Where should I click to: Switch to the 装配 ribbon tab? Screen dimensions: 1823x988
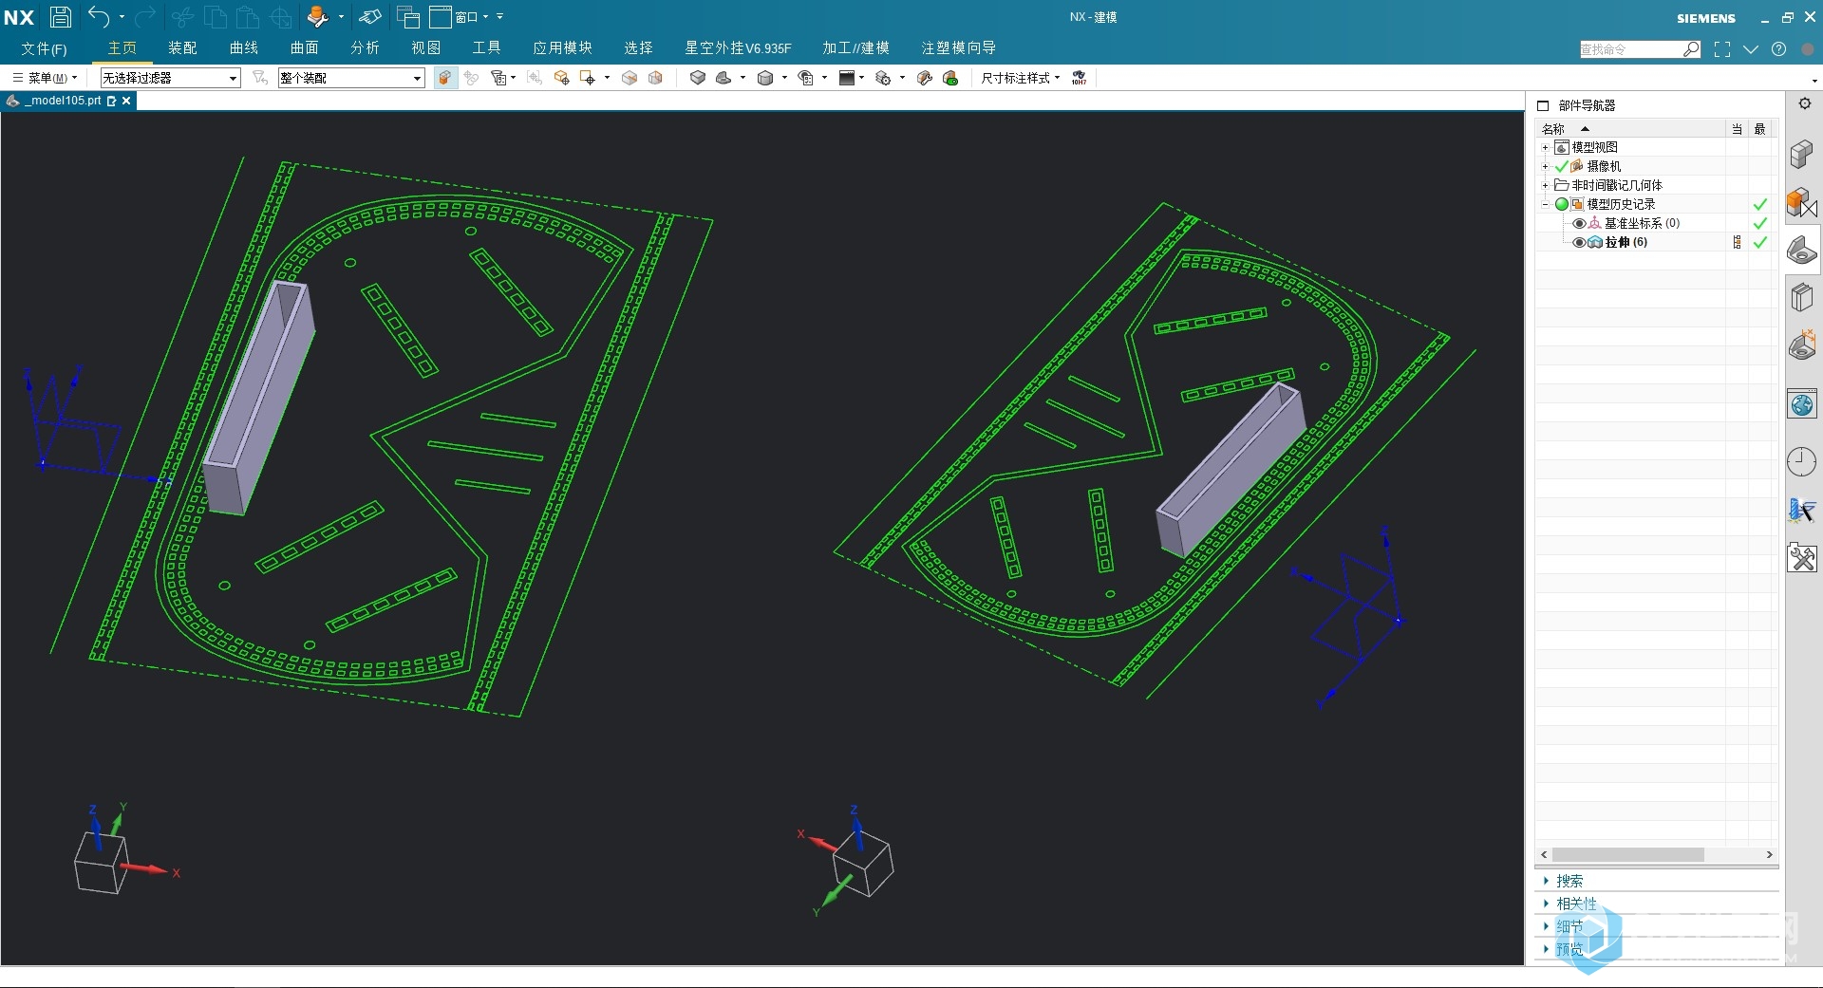(183, 47)
